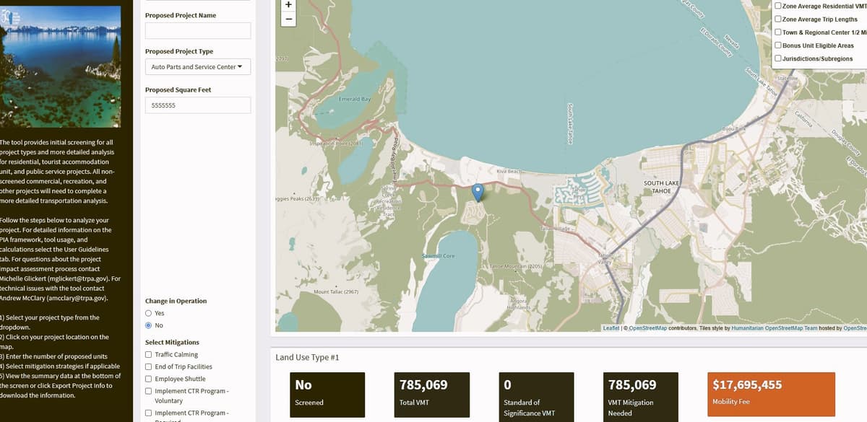Click the Humanitarian OpenStreetMap Team link

pos(775,328)
